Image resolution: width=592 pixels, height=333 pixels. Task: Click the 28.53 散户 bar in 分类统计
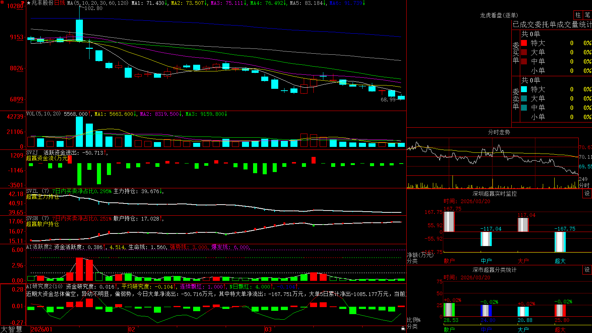point(449,310)
